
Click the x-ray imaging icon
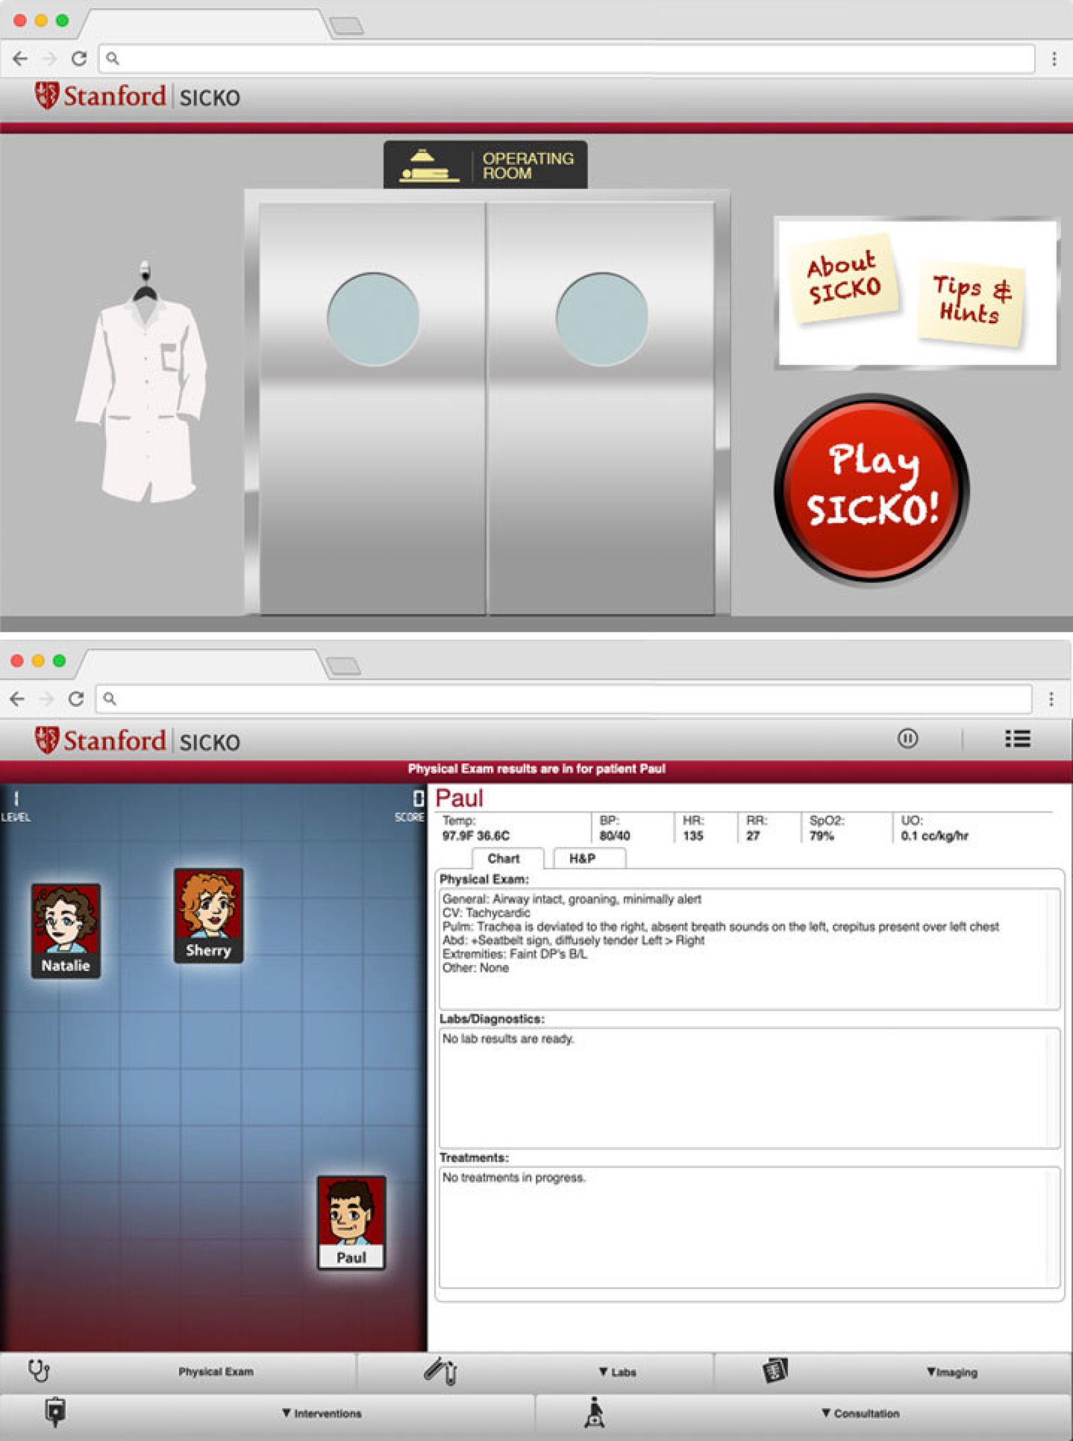[x=775, y=1371]
